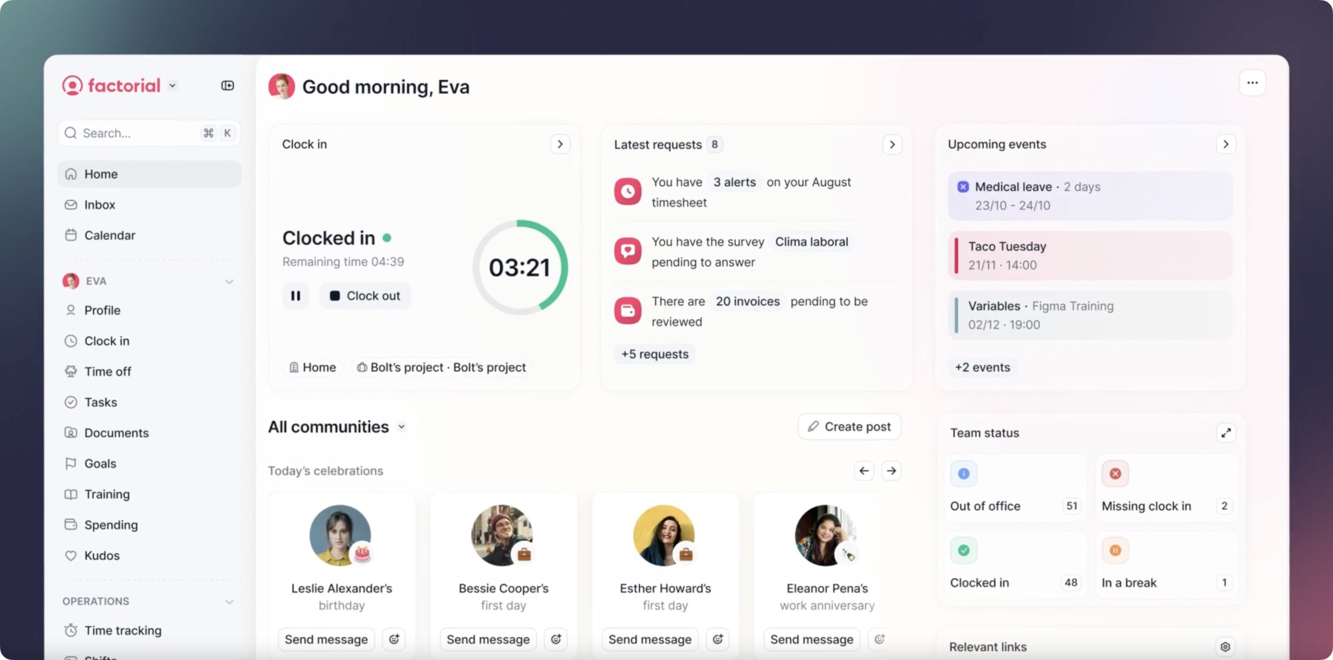
Task: Open the All communities dropdown
Action: [401, 427]
